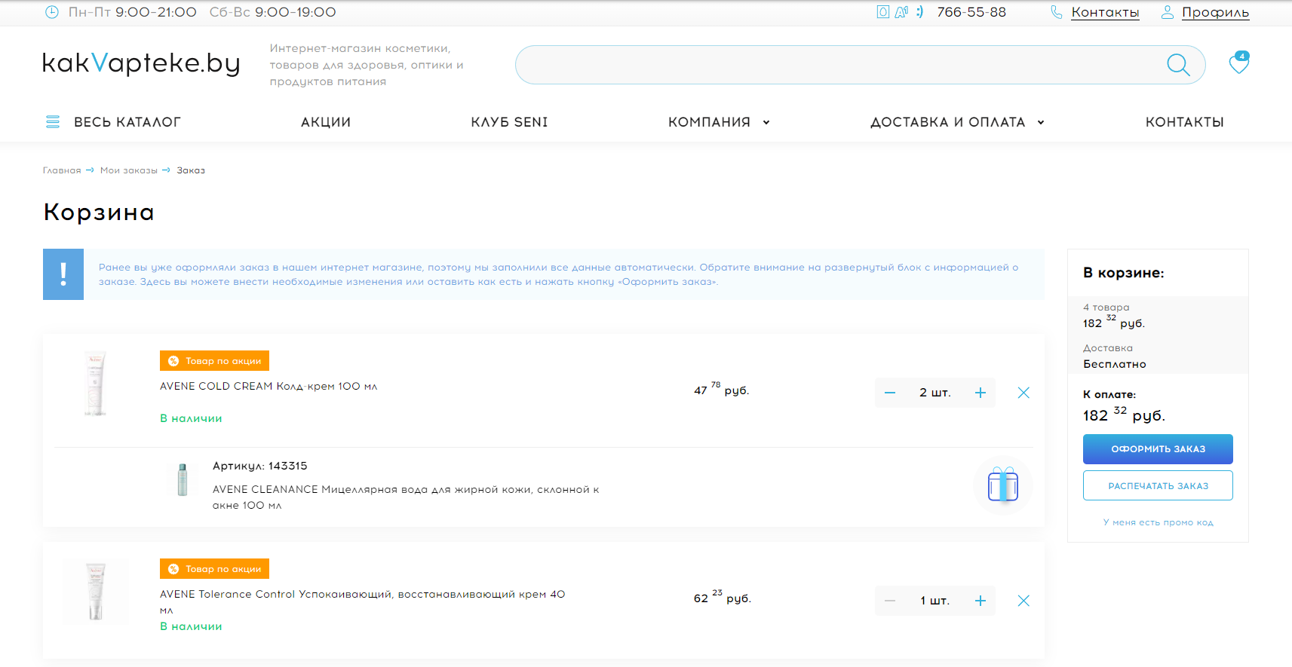Open the AVENE CLEANANCE Мицеллярная вода title
The width and height of the screenshot is (1292, 667).
coord(406,497)
